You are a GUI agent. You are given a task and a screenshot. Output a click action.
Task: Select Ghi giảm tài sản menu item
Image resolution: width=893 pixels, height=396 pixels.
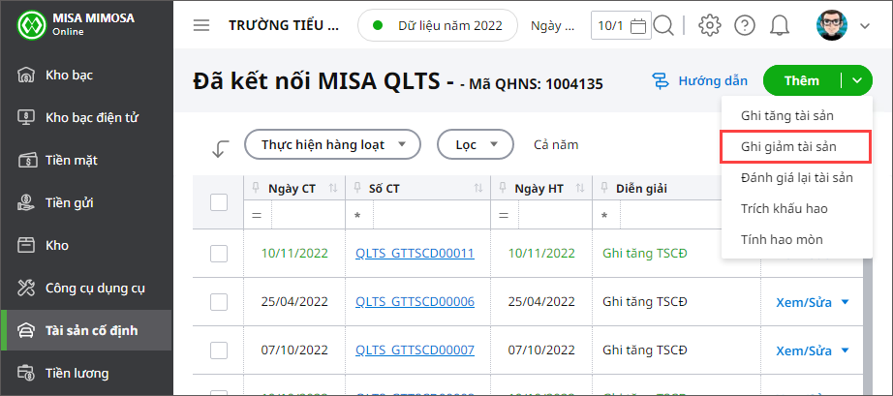pos(797,147)
